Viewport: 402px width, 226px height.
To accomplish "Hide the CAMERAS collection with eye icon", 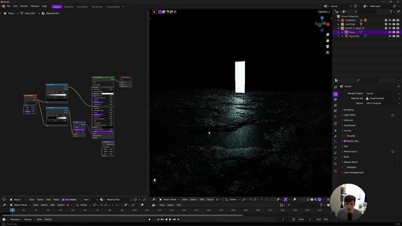I will pos(390,20).
